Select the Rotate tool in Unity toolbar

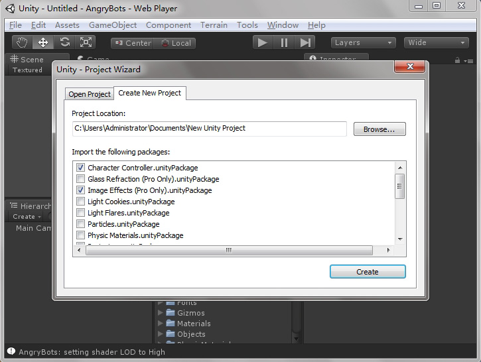click(x=64, y=42)
